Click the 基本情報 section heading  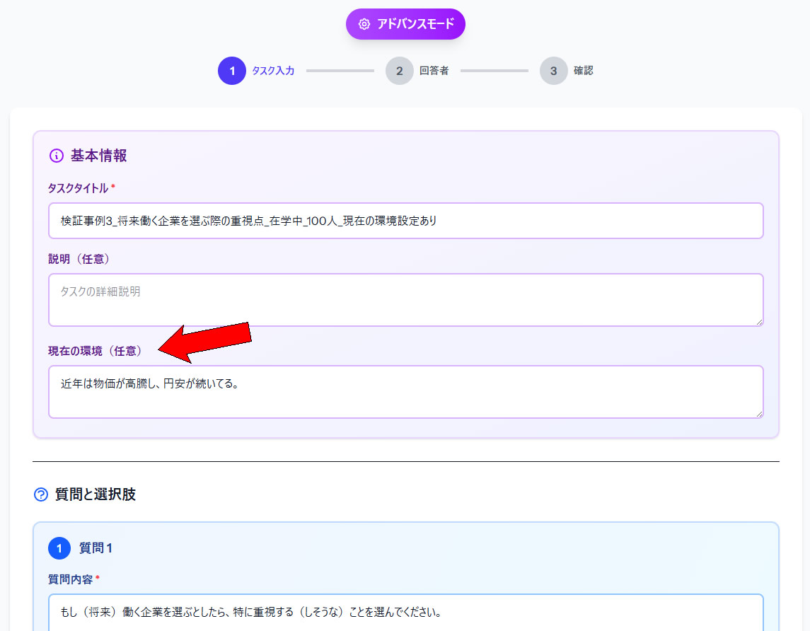tap(97, 155)
